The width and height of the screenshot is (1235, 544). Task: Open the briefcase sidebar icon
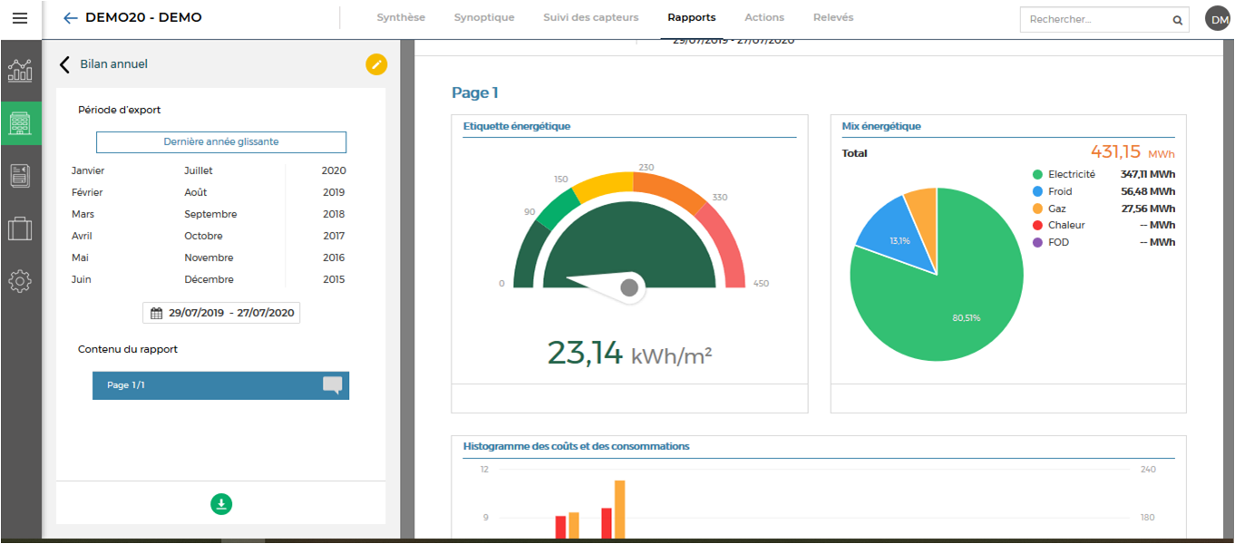pyautogui.click(x=20, y=228)
